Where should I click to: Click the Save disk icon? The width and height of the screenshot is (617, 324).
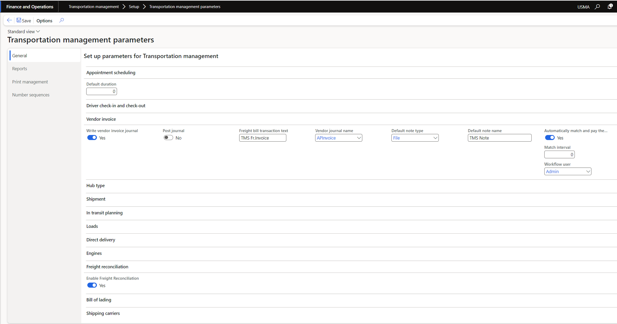[19, 20]
